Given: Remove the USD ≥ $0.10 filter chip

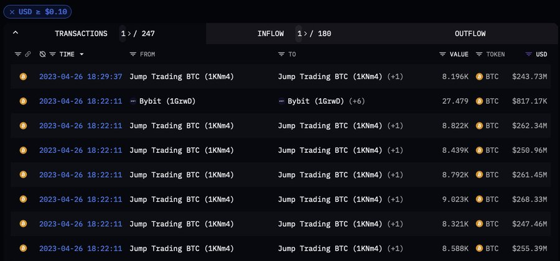Looking at the screenshot, I should coord(13,12).
